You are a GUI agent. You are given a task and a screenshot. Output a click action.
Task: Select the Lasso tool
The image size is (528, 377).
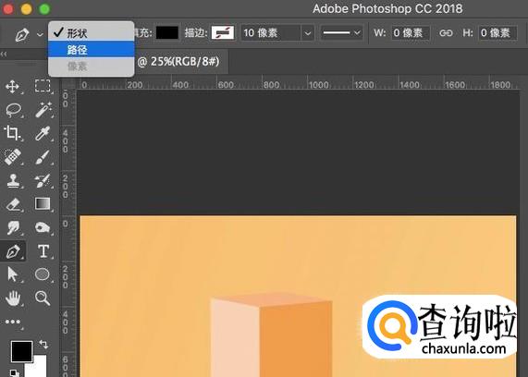(x=14, y=110)
